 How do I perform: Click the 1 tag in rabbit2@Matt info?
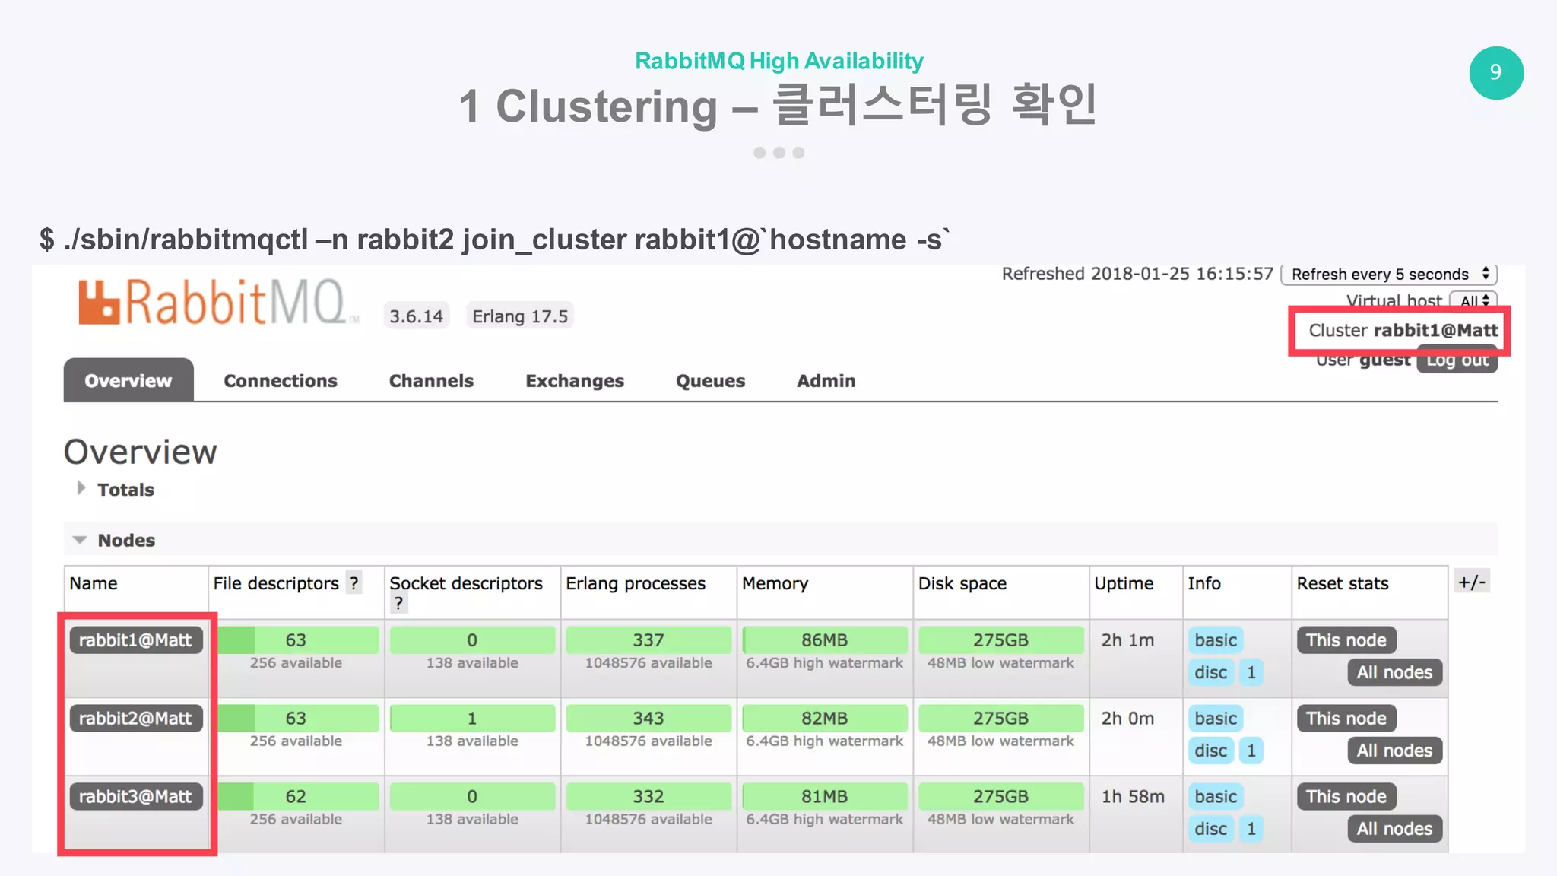[x=1251, y=751]
